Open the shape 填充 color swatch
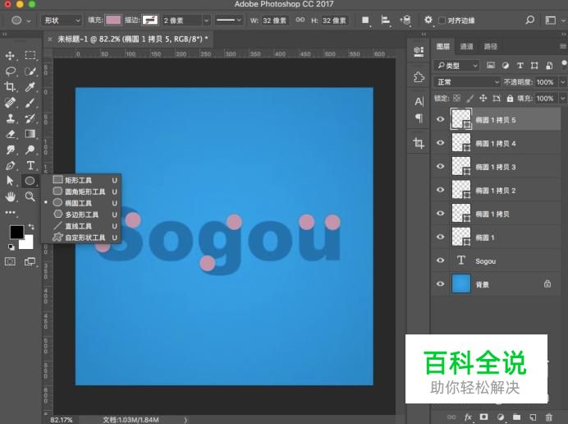Image resolution: width=568 pixels, height=424 pixels. 113,21
